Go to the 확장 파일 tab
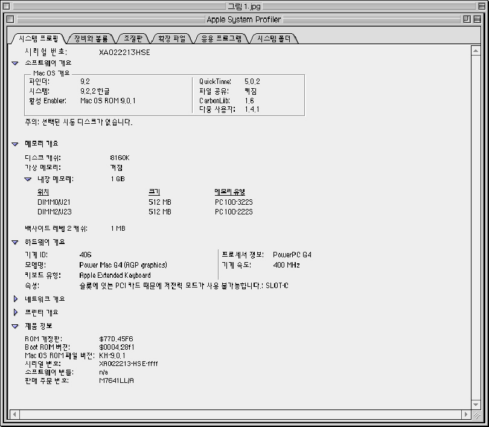 coord(172,39)
